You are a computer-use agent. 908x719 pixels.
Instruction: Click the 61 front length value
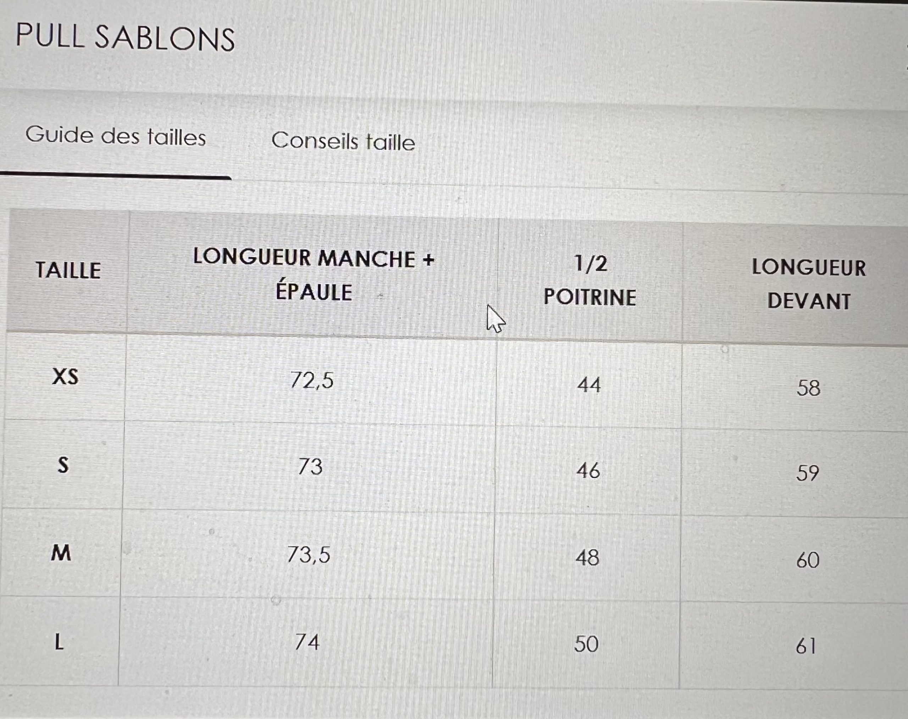806,646
